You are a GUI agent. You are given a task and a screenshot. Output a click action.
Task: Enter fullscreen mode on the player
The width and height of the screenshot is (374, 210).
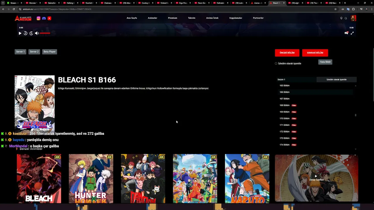click(x=352, y=33)
